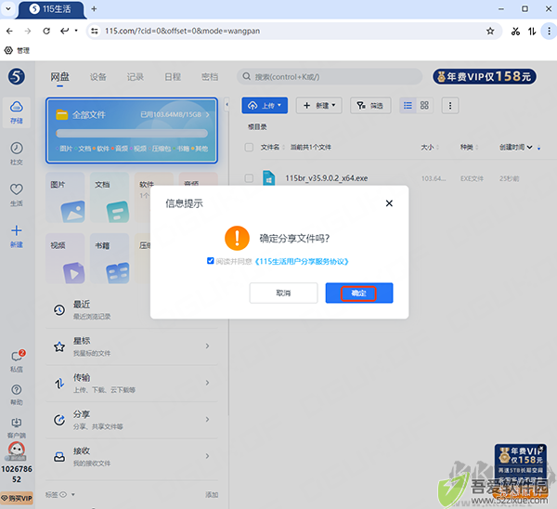Open the 生活 heart section

(x=17, y=194)
